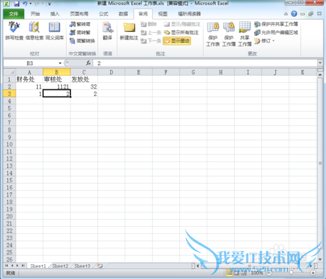
Task: Open the Name Box dropdown arrow
Action: [x=60, y=63]
